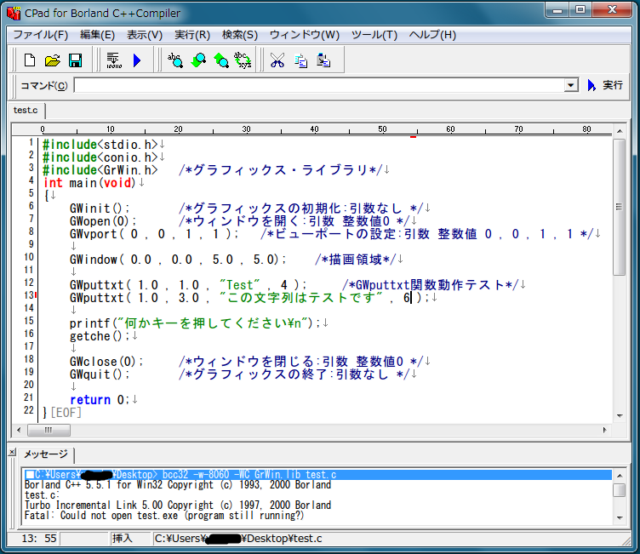The width and height of the screenshot is (640, 554).
Task: Click inside the コマンド input field
Action: pyautogui.click(x=319, y=85)
